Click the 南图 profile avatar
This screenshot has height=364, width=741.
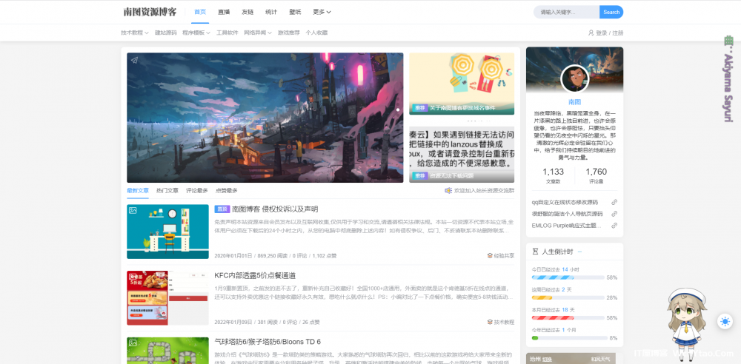coord(575,79)
